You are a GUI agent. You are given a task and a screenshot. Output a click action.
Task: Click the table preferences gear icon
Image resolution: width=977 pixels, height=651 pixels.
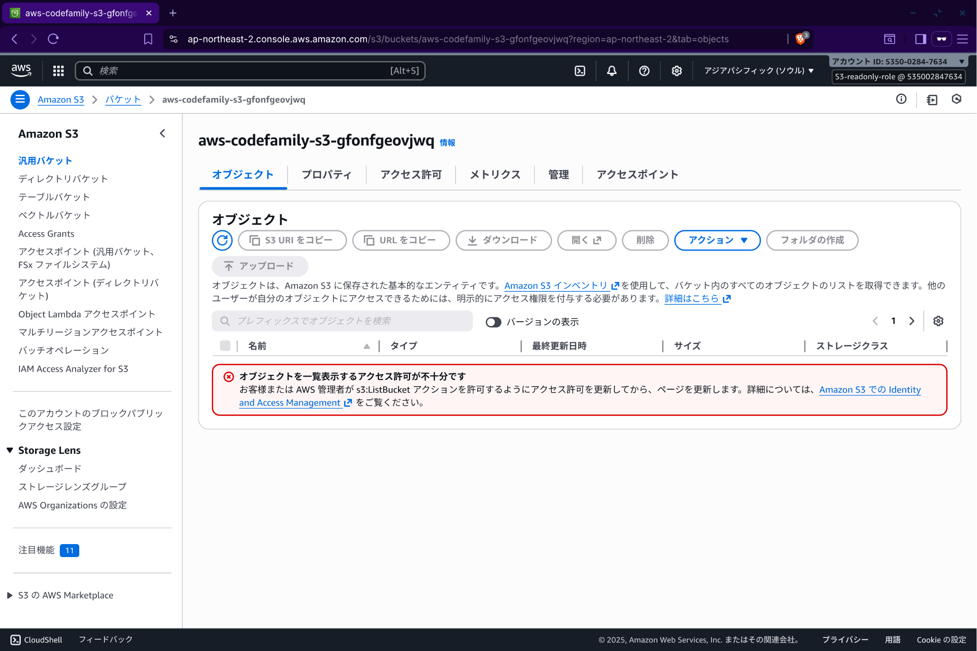click(x=938, y=321)
